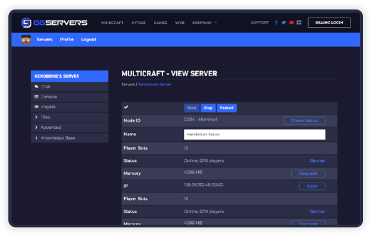
Task: Open Players in sidebar
Action: [x=69, y=107]
